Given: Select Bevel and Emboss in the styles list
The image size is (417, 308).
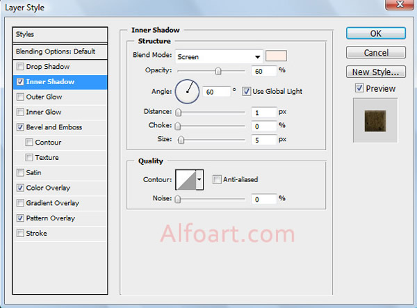Looking at the screenshot, I should tap(54, 127).
